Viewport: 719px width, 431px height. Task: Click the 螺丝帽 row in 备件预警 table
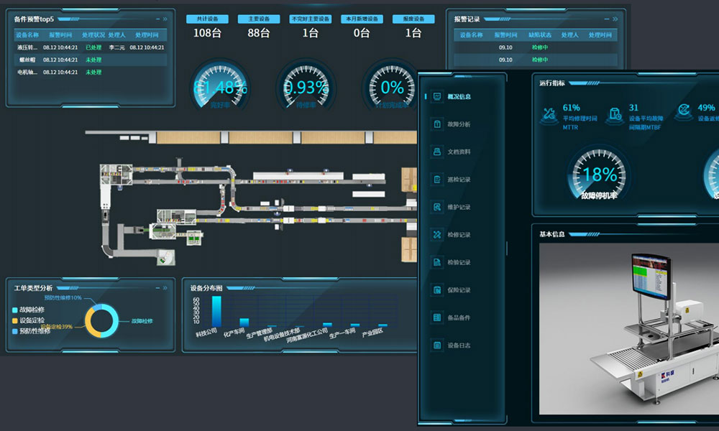pyautogui.click(x=91, y=60)
